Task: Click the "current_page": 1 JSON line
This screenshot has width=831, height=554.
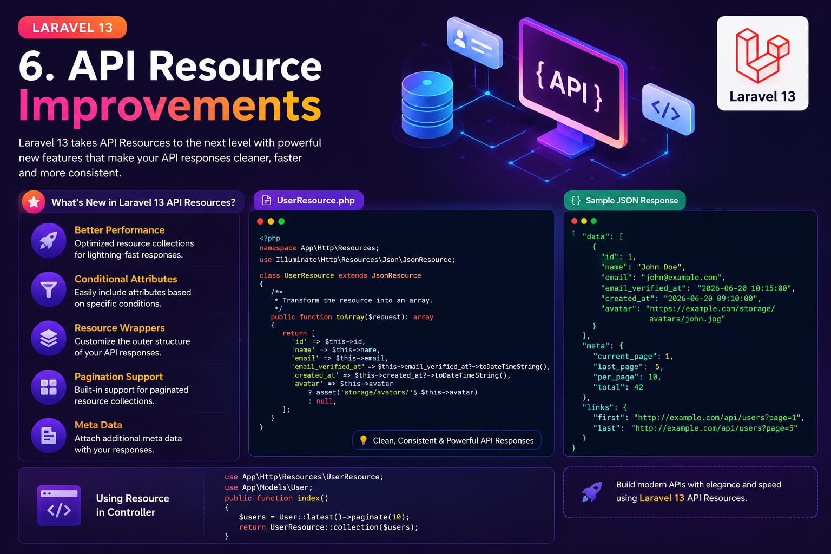Action: pyautogui.click(x=633, y=356)
